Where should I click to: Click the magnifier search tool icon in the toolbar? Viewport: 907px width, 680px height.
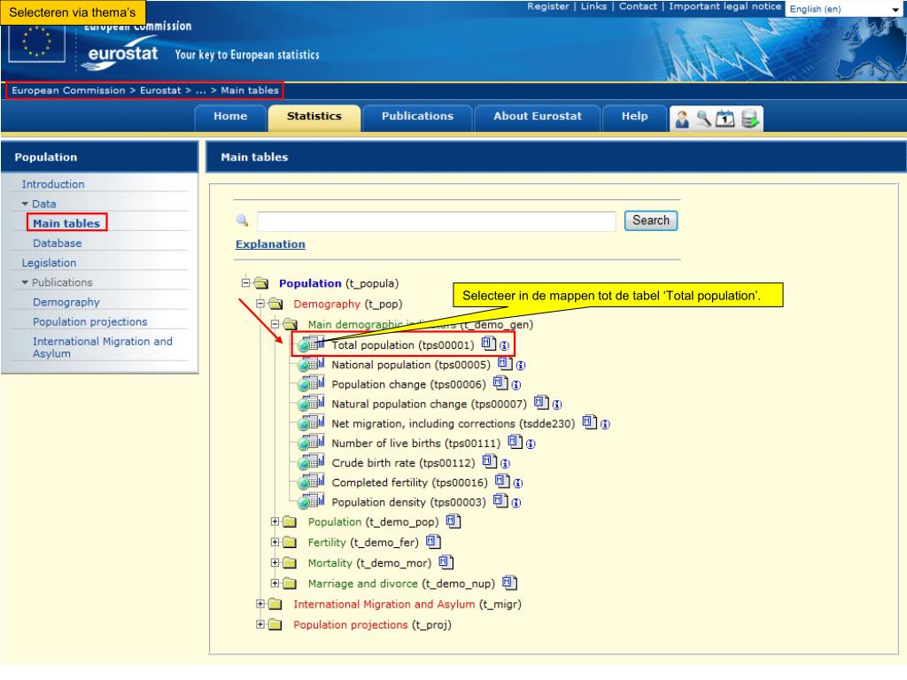click(x=703, y=119)
